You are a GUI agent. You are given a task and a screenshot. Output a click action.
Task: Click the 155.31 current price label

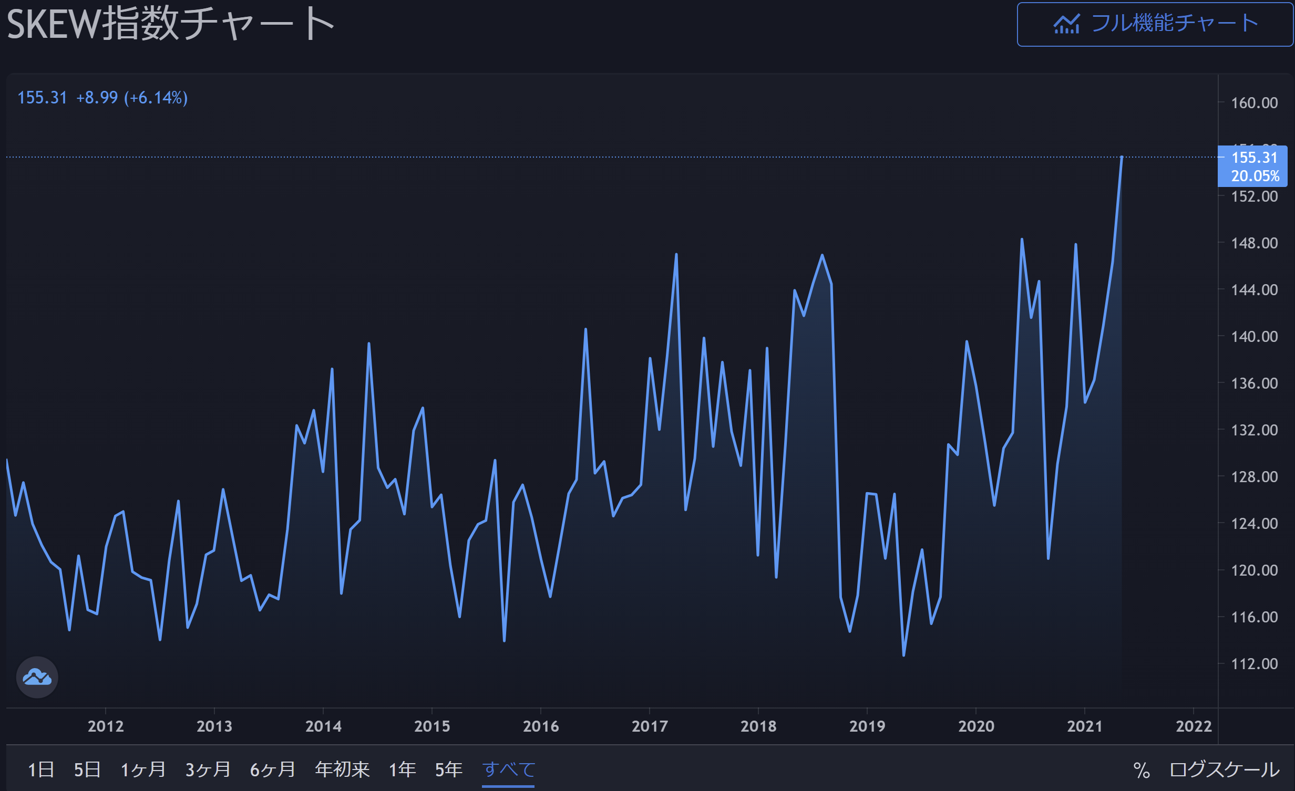(1253, 158)
